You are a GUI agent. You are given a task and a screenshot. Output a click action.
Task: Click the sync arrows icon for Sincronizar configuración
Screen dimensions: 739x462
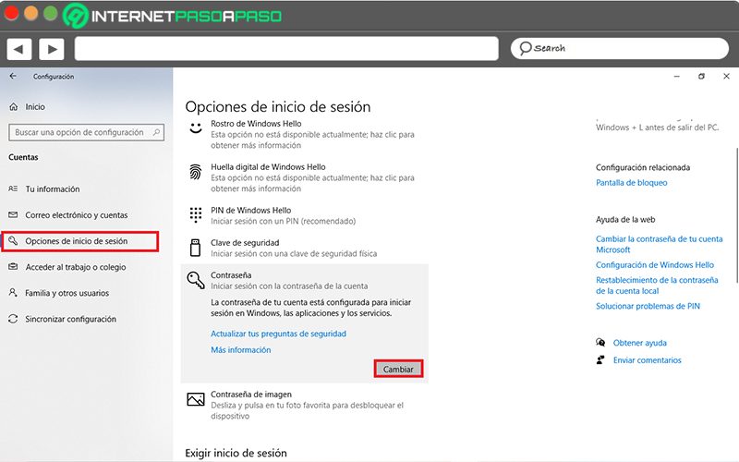[13, 319]
